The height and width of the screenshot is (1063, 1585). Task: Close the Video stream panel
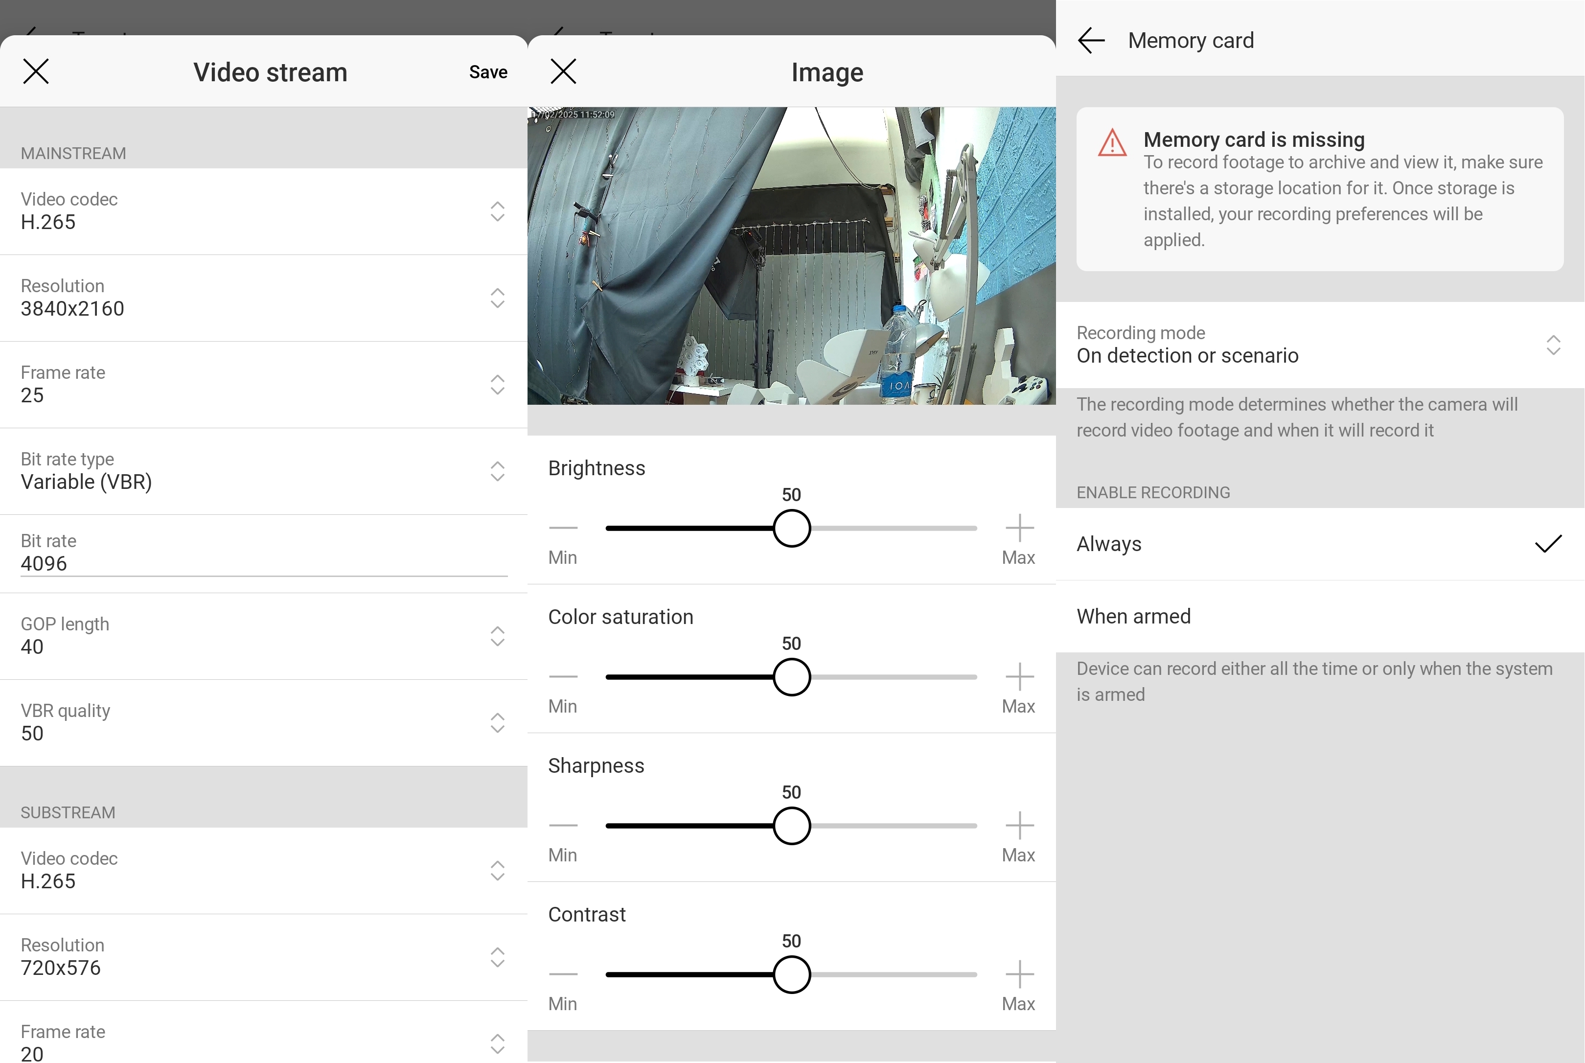point(36,71)
